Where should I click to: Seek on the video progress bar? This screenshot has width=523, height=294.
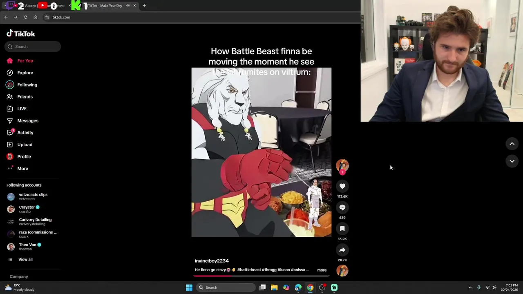pyautogui.click(x=261, y=276)
